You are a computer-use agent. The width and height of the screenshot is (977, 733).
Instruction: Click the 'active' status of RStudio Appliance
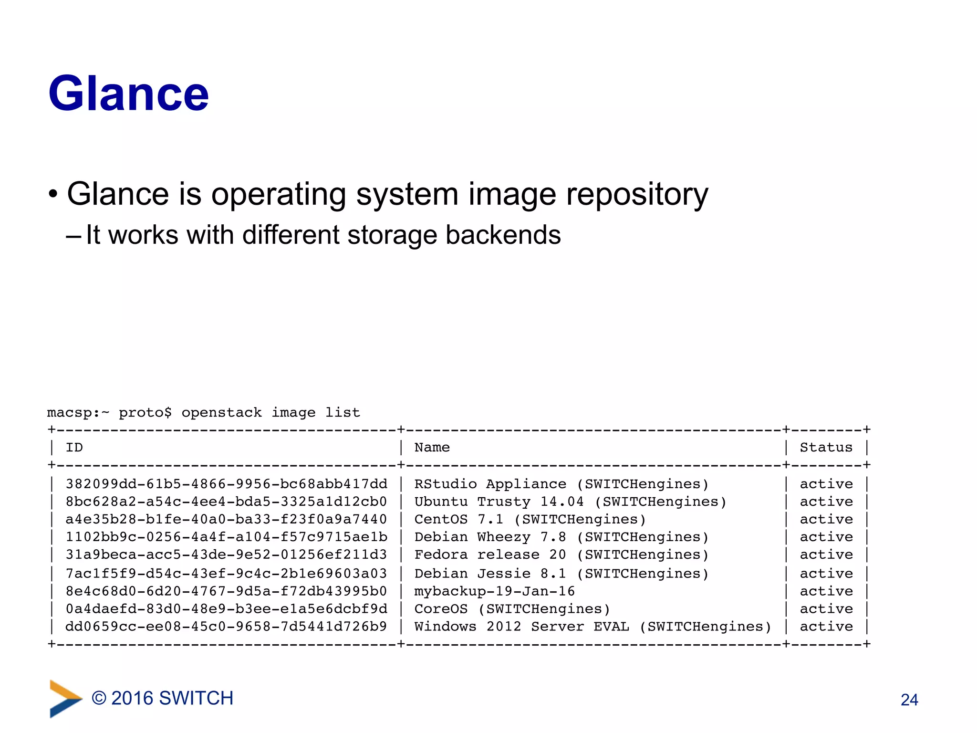click(x=826, y=484)
